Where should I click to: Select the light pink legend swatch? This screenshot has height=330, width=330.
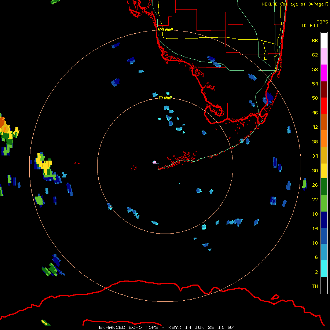(324, 56)
